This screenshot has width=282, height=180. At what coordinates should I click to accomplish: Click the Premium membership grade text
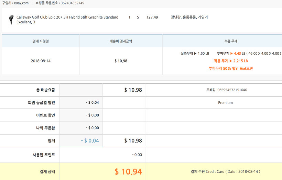click(x=225, y=102)
